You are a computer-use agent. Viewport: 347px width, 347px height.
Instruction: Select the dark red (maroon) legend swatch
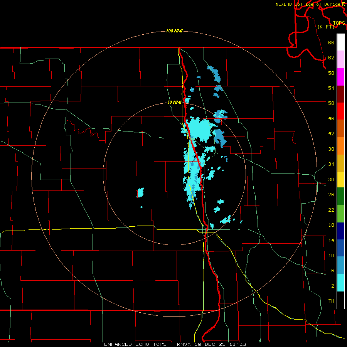(340, 94)
